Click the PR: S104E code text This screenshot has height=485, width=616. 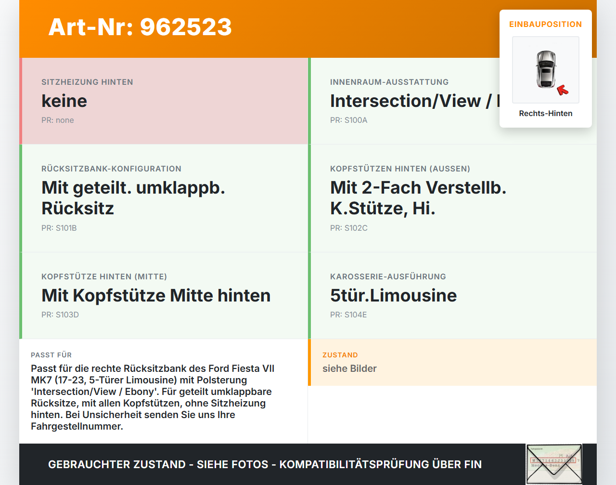click(348, 315)
